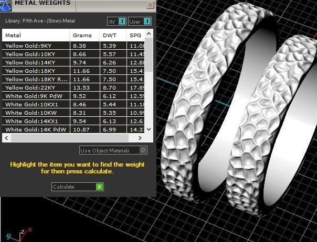Toggle Use Object Materials option

coord(113,150)
